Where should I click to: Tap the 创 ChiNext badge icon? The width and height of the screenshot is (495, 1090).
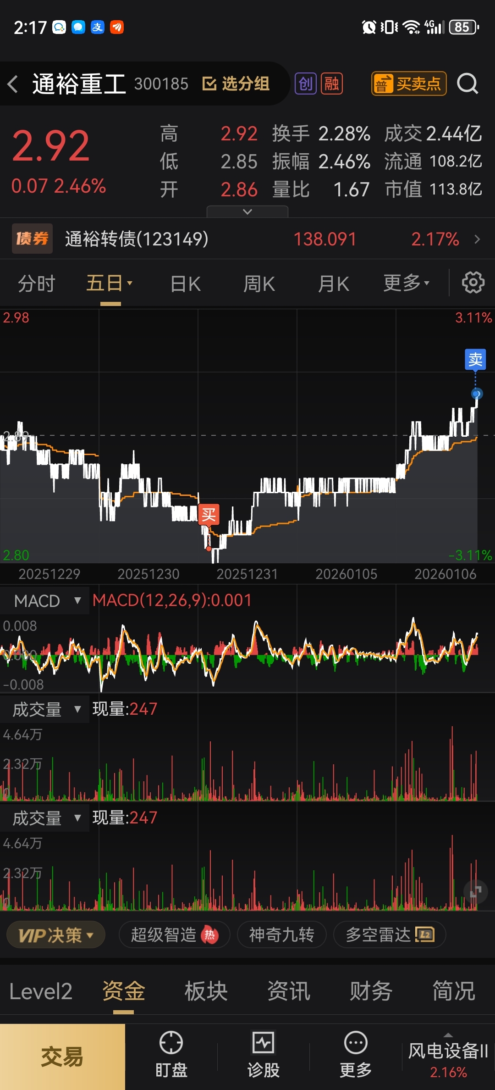pyautogui.click(x=305, y=83)
